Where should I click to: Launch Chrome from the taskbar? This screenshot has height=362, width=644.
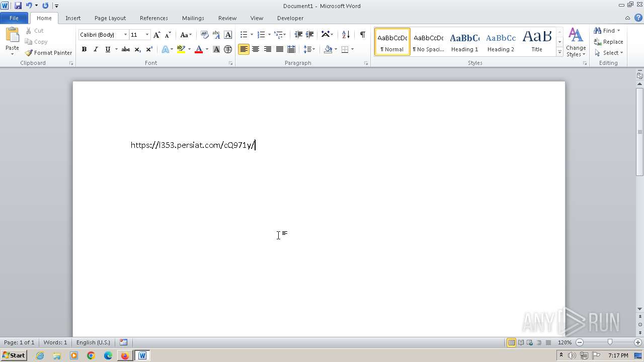(91, 355)
